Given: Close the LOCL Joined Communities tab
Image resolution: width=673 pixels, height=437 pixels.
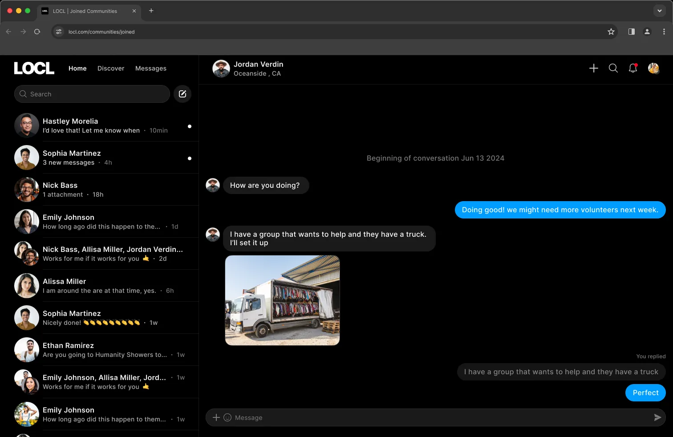Looking at the screenshot, I should (x=134, y=11).
